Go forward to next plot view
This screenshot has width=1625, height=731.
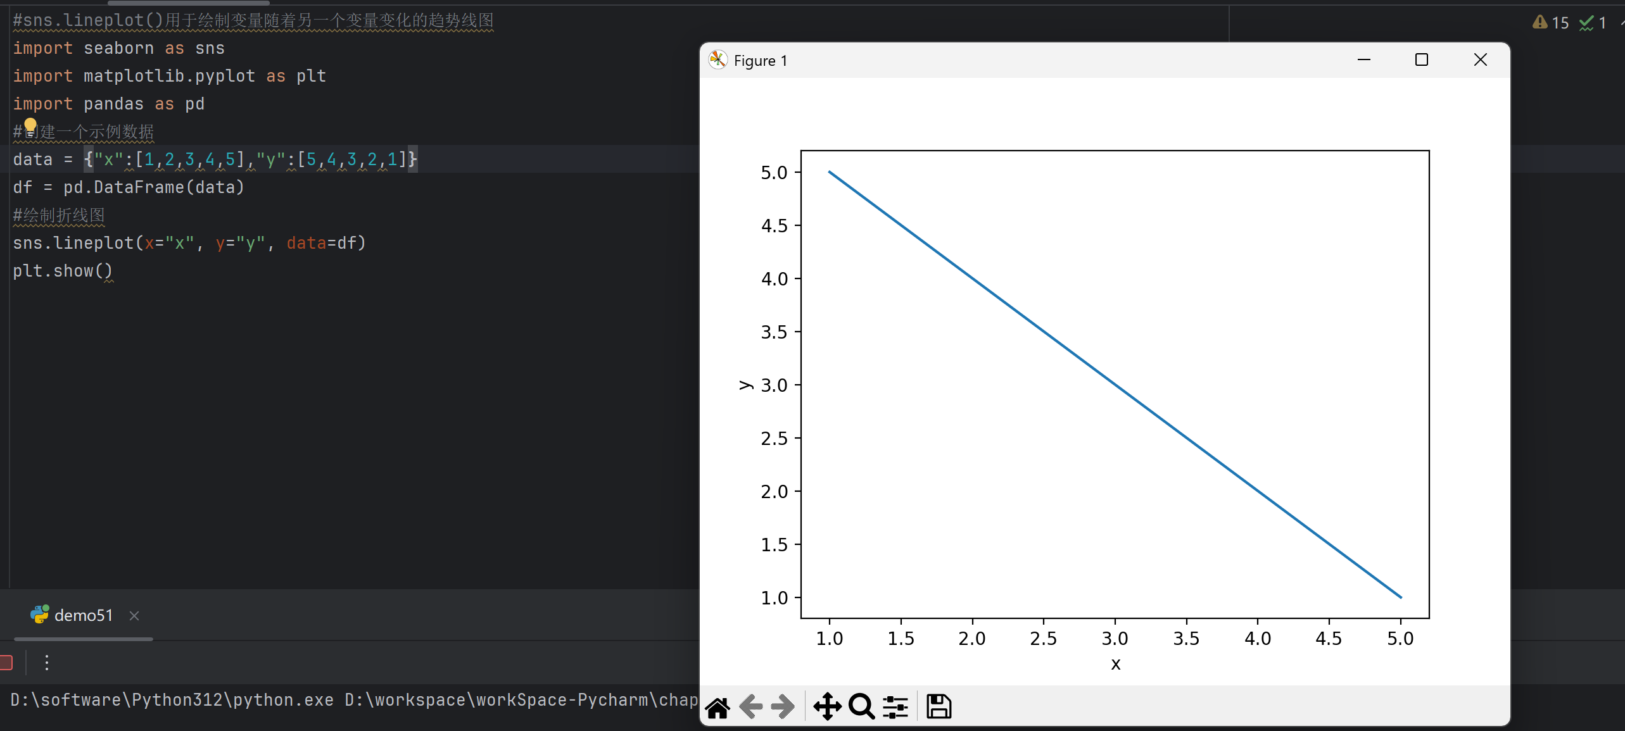pyautogui.click(x=783, y=707)
